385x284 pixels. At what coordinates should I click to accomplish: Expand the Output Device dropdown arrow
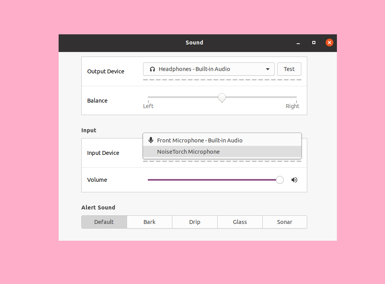(268, 69)
